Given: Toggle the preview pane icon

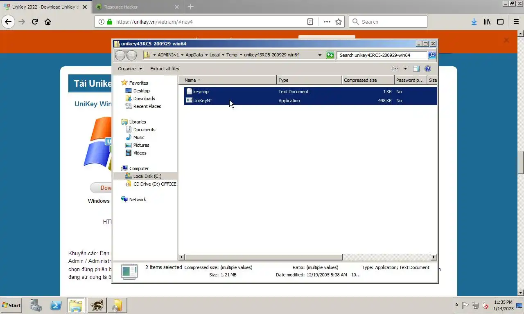Looking at the screenshot, I should [416, 69].
